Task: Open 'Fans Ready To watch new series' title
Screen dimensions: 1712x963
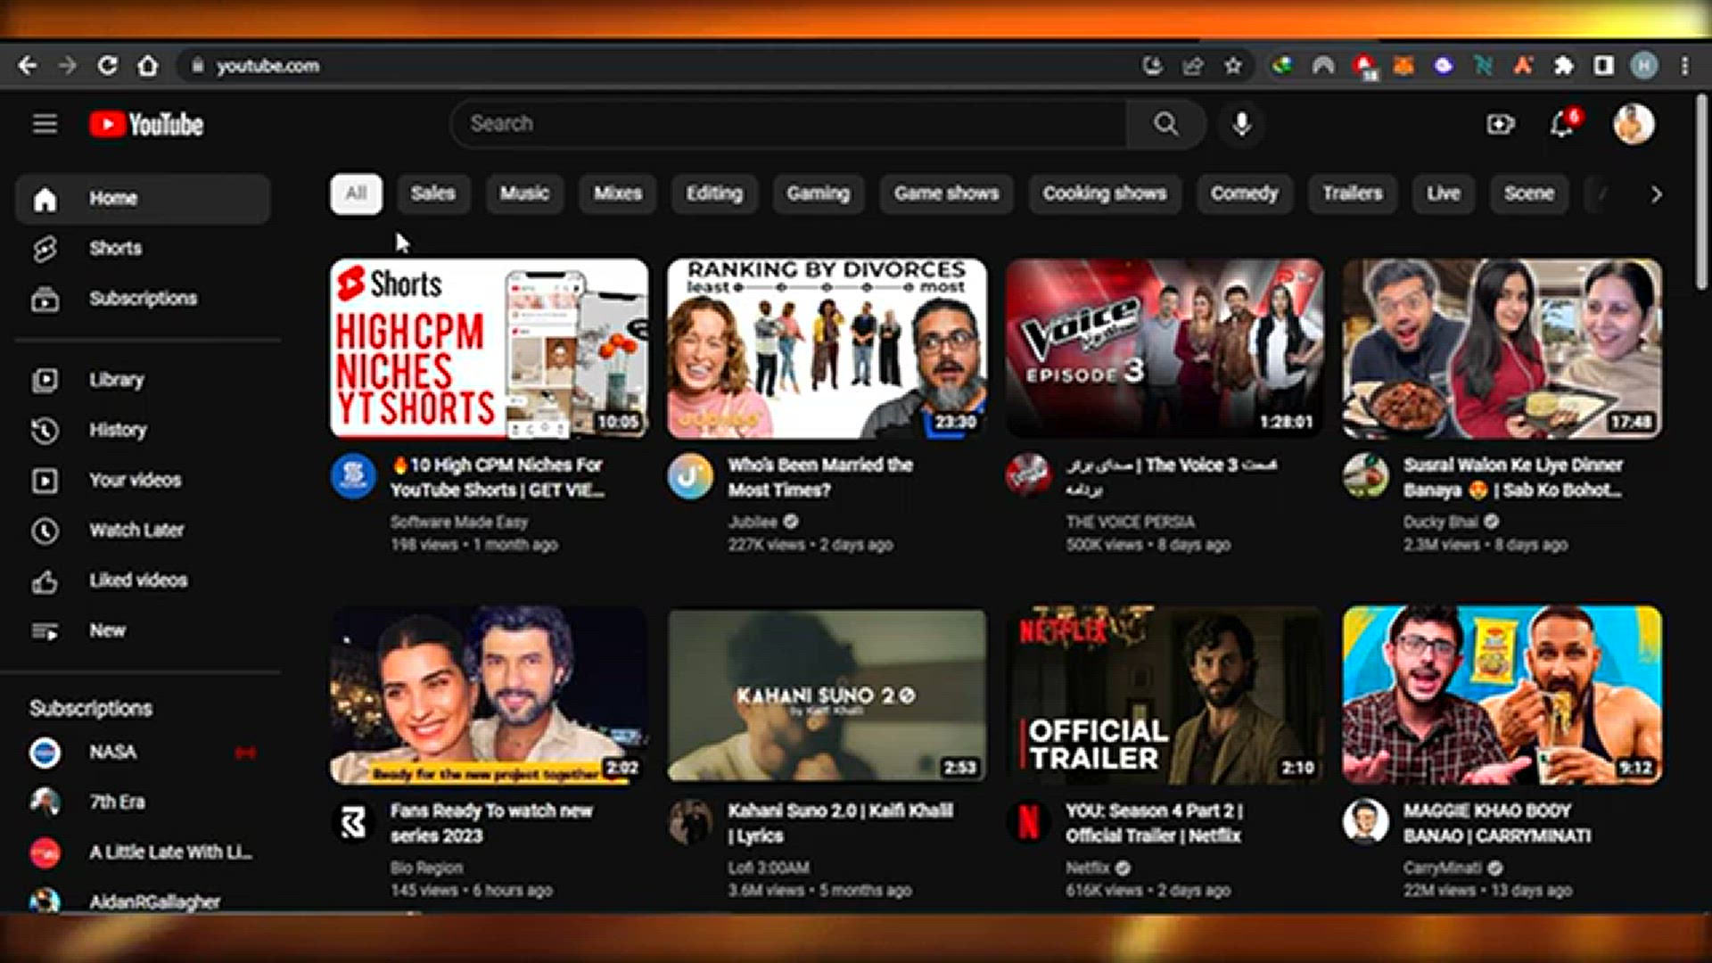Action: (x=491, y=823)
